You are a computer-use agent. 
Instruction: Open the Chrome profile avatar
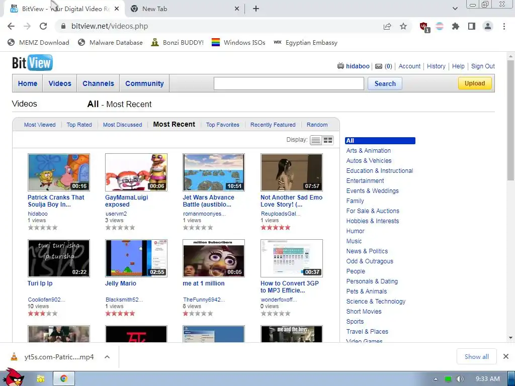click(488, 26)
